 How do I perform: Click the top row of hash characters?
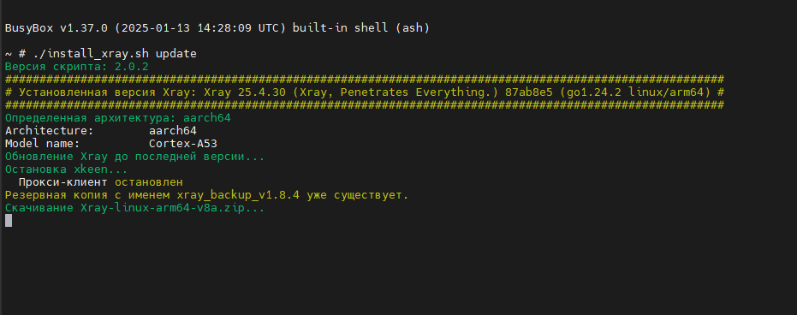pos(365,80)
